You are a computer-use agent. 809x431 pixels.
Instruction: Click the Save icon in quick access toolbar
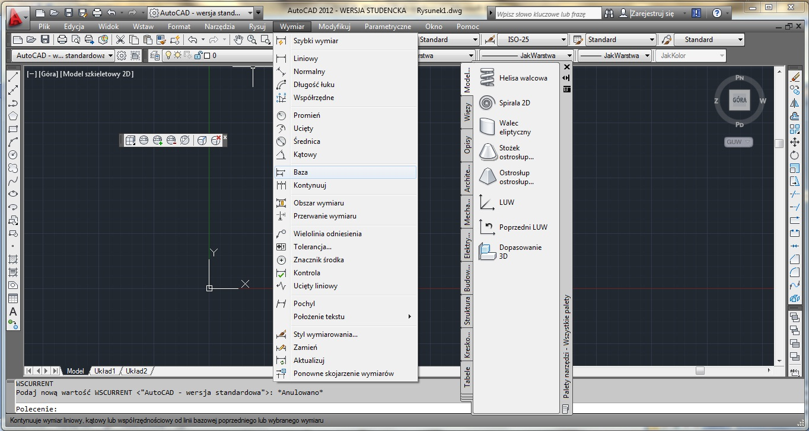pos(68,12)
